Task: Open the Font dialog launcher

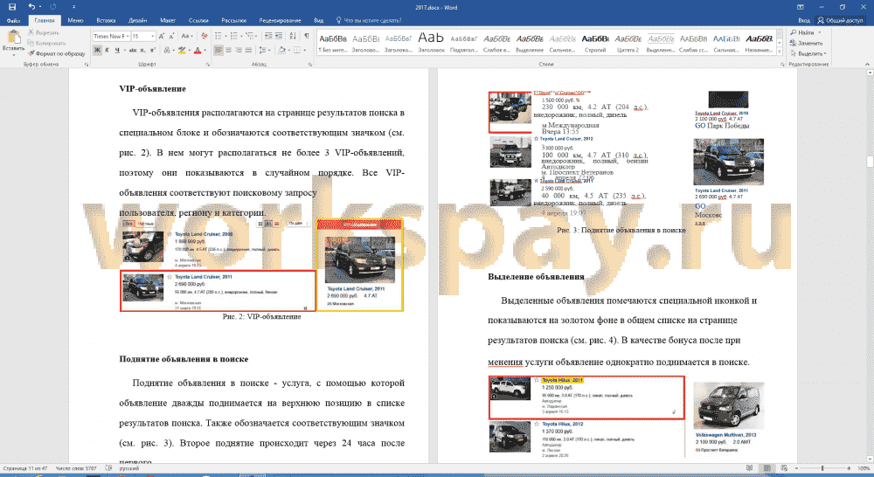Action: coord(207,65)
